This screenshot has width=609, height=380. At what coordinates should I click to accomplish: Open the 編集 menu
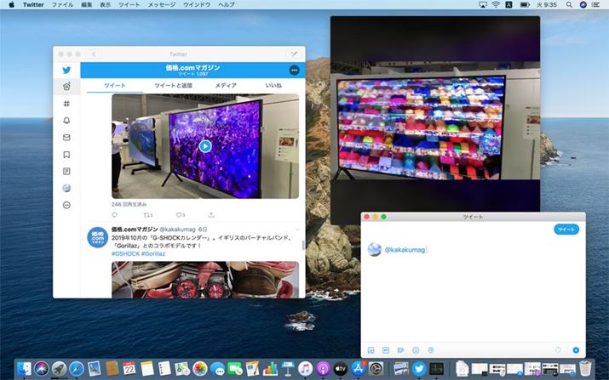click(x=87, y=4)
